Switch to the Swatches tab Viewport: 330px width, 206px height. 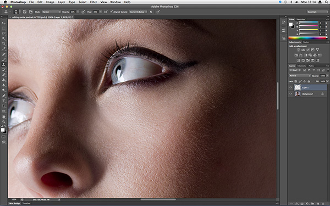(301, 19)
